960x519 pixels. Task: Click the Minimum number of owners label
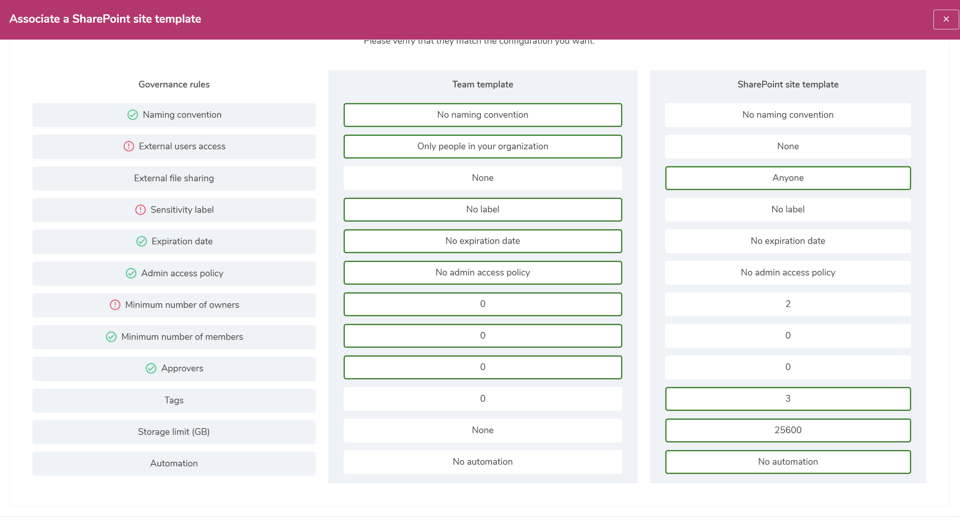coord(182,305)
